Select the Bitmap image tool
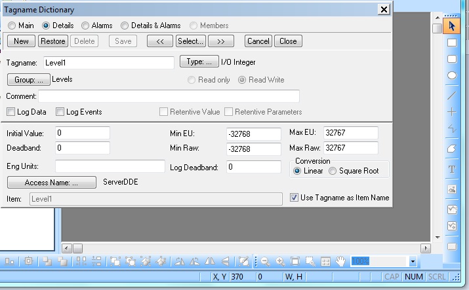 452,189
